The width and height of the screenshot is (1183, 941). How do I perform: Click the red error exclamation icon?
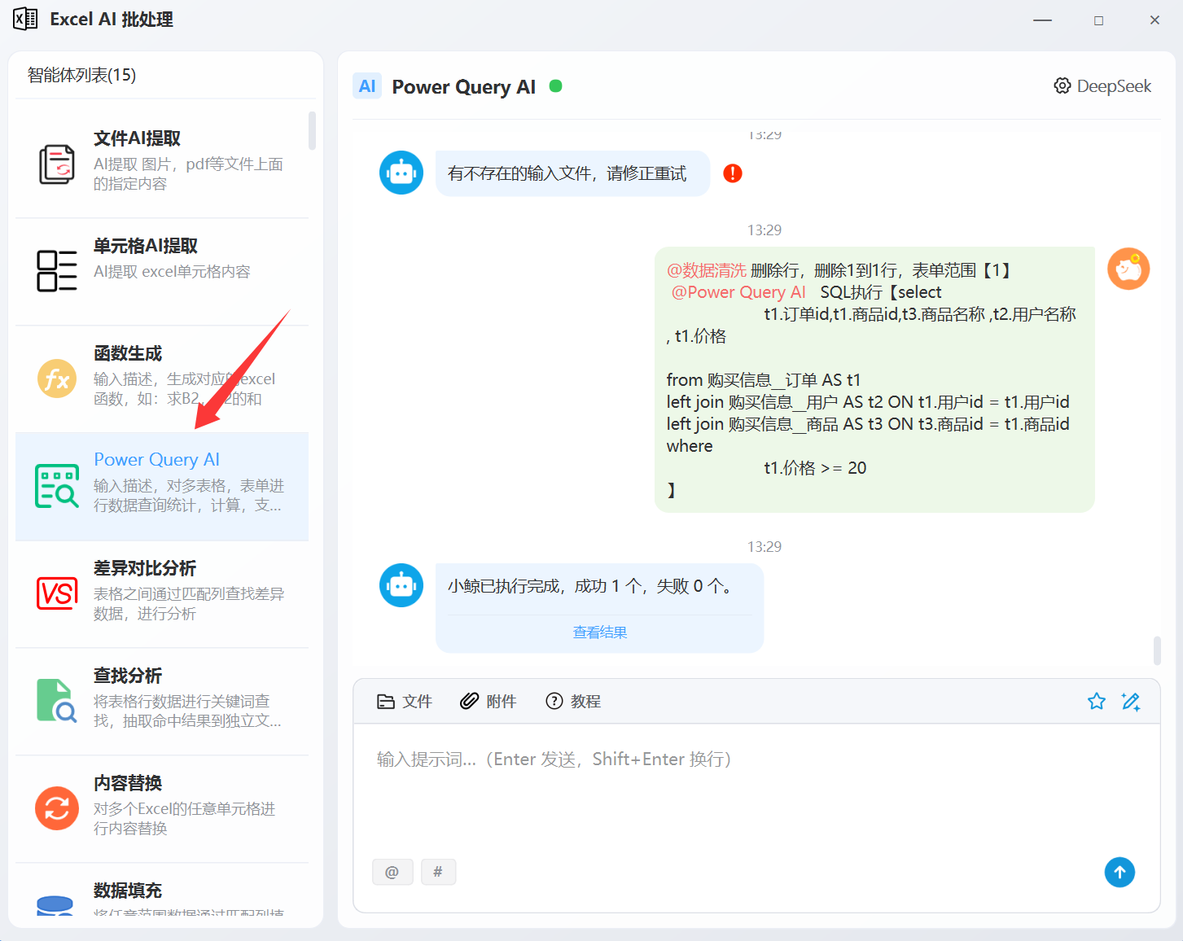click(x=733, y=173)
